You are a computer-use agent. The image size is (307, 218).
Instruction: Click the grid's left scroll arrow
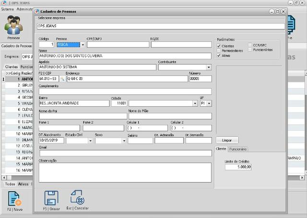coord(4,178)
